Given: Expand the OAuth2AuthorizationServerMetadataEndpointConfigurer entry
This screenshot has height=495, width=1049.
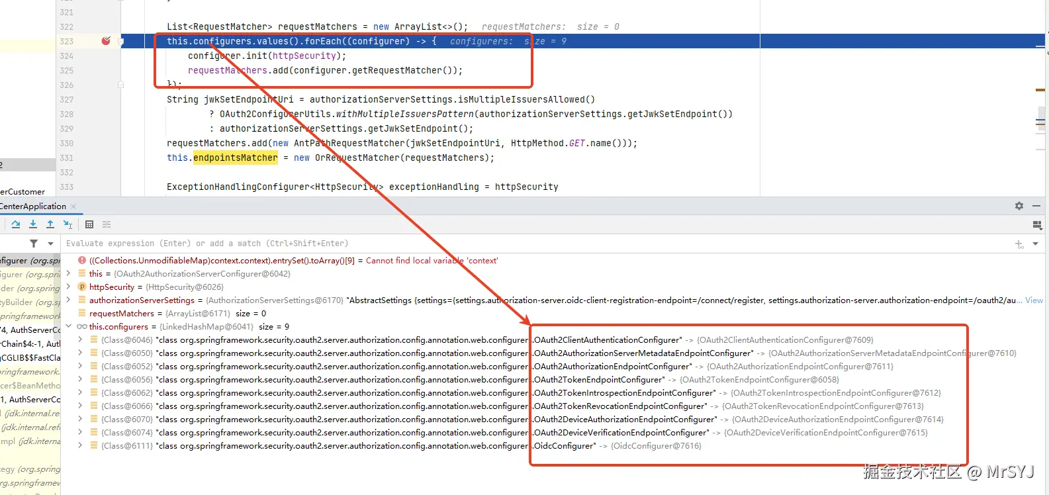Looking at the screenshot, I should 80,353.
